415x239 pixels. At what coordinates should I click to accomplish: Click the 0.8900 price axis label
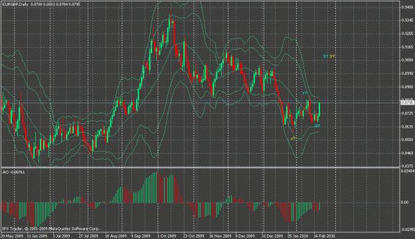pos(407,87)
